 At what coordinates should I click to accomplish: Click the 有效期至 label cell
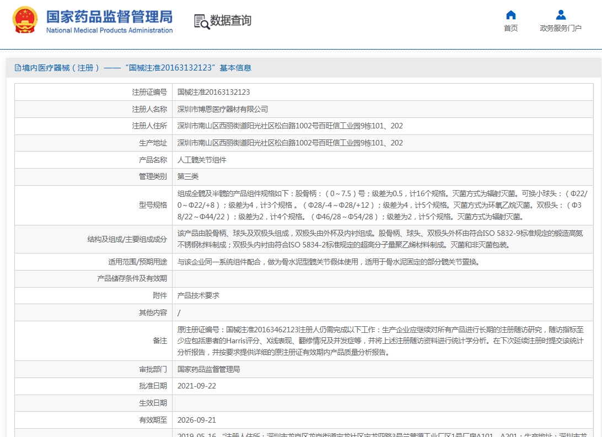click(93, 420)
